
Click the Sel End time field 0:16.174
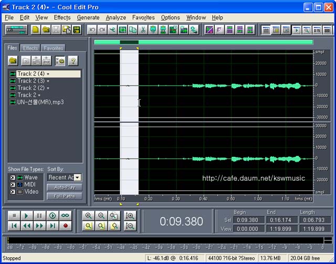click(282, 220)
